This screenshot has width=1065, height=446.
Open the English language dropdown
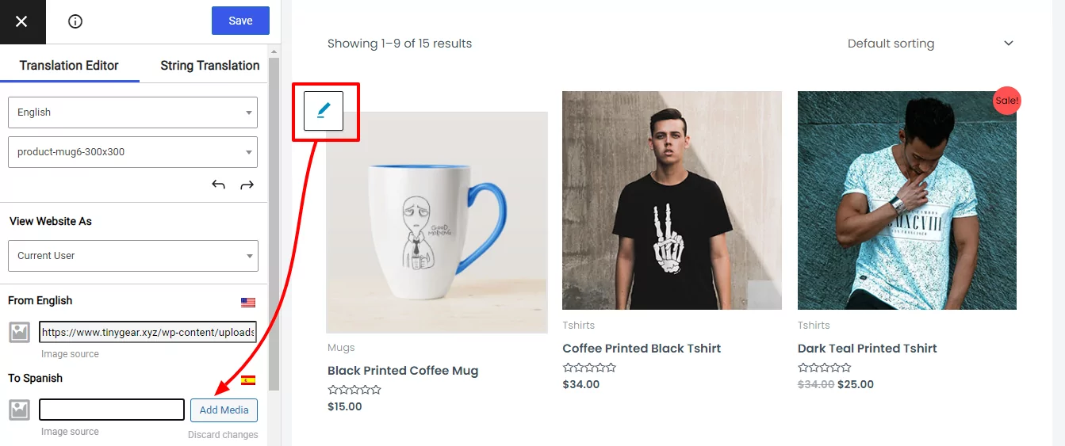pos(132,112)
